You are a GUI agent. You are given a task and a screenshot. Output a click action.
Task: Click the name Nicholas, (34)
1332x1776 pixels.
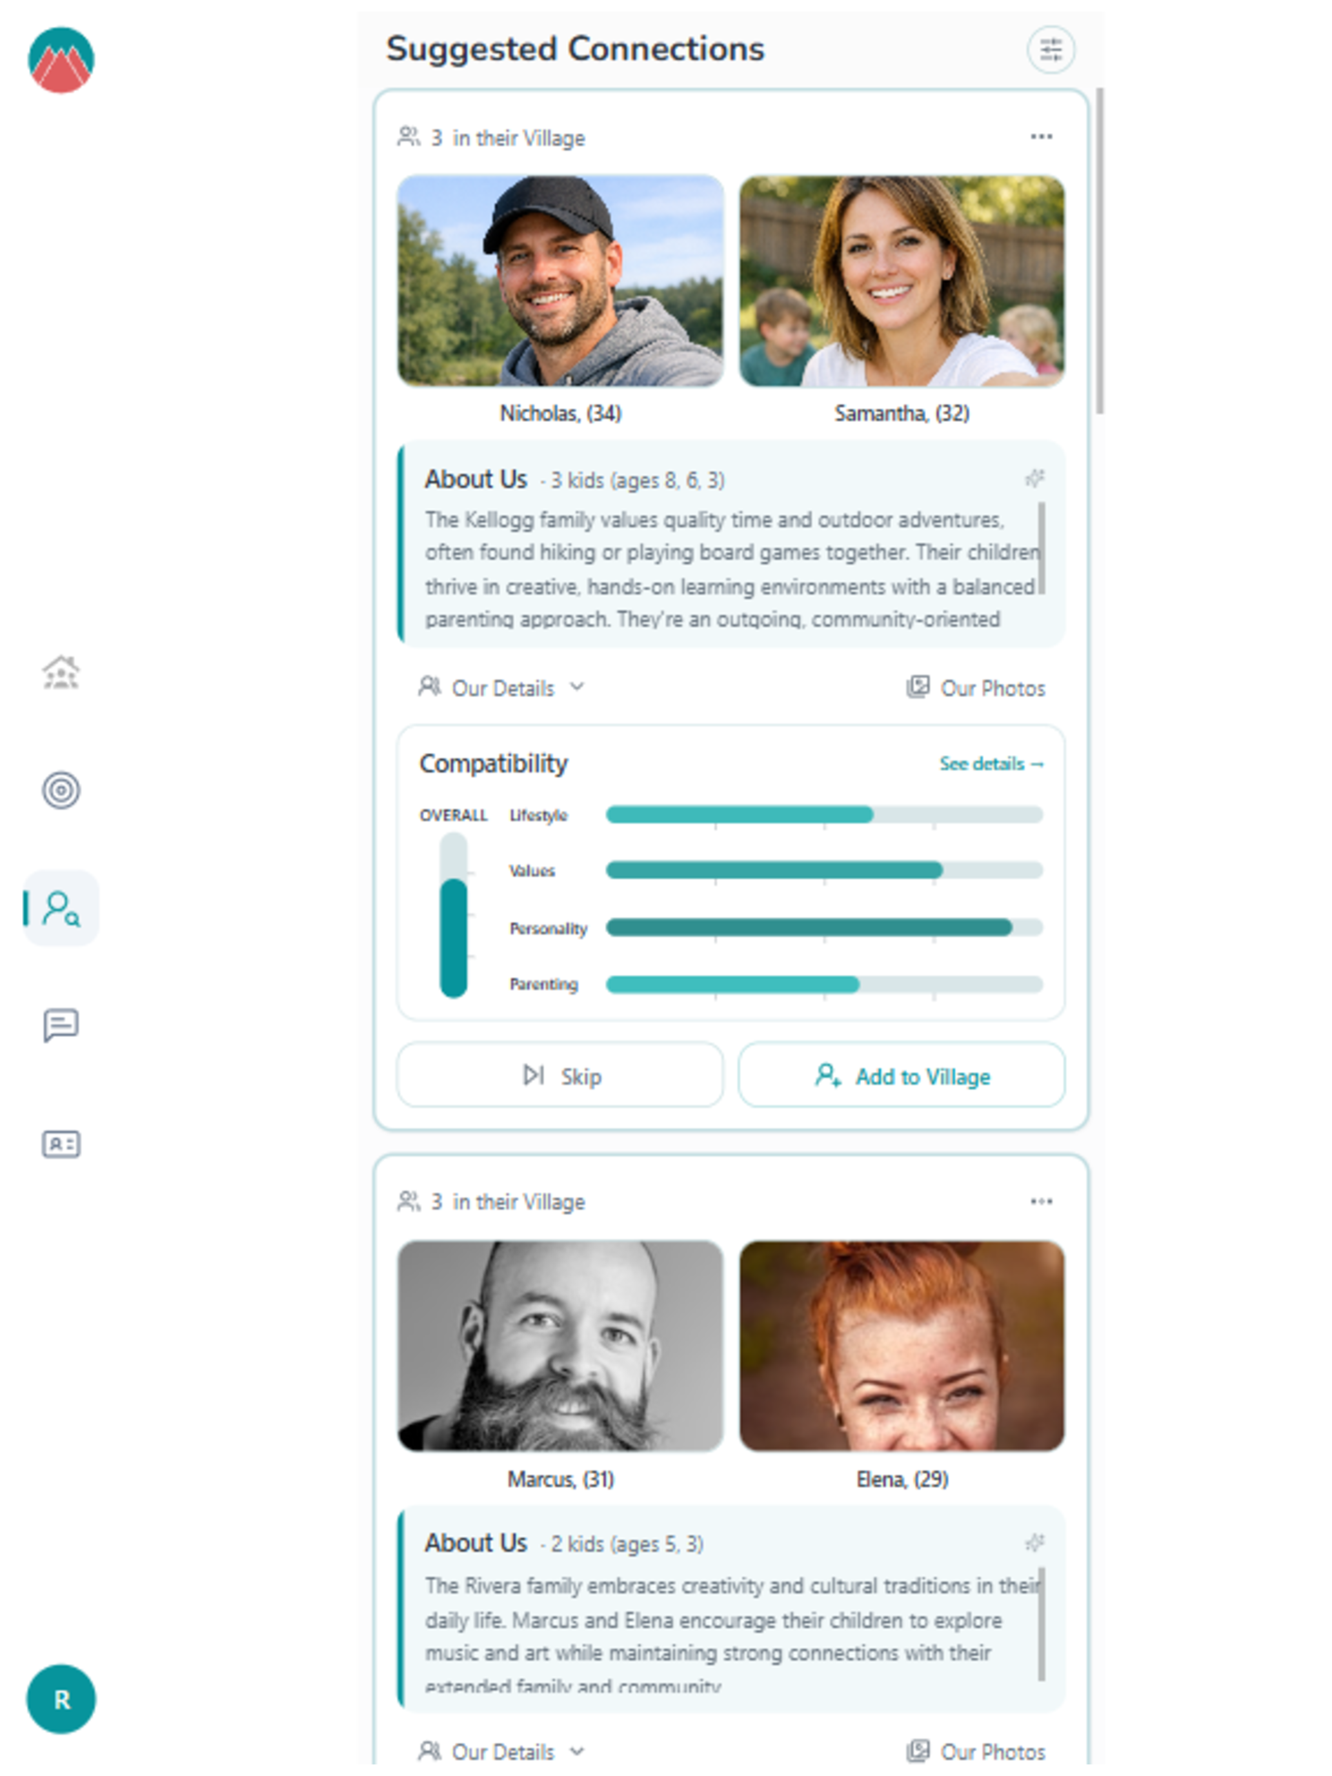560,414
